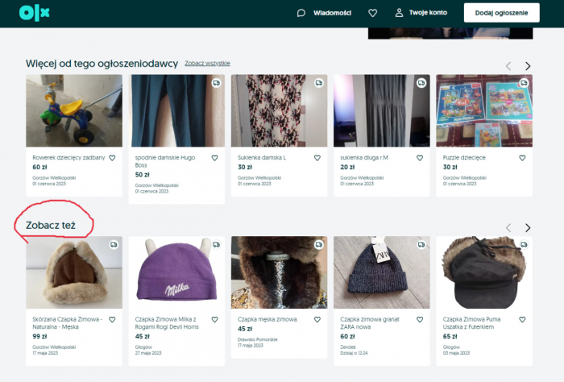Favorite the Sukienka damska L listing

point(317,158)
